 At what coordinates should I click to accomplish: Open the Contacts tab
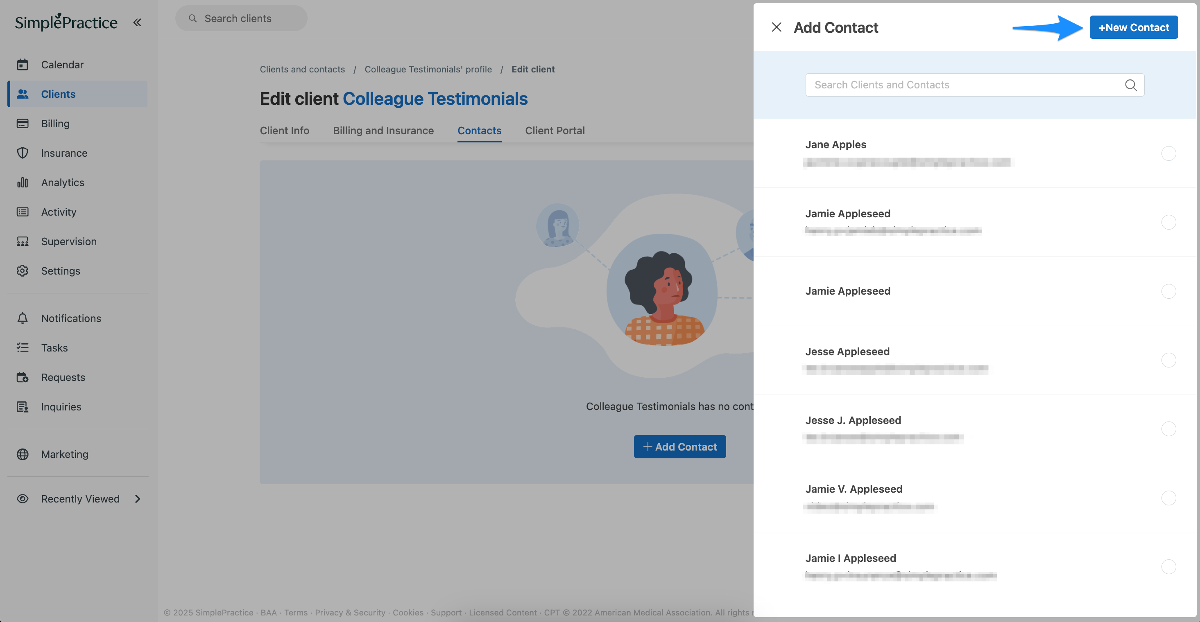pos(479,131)
